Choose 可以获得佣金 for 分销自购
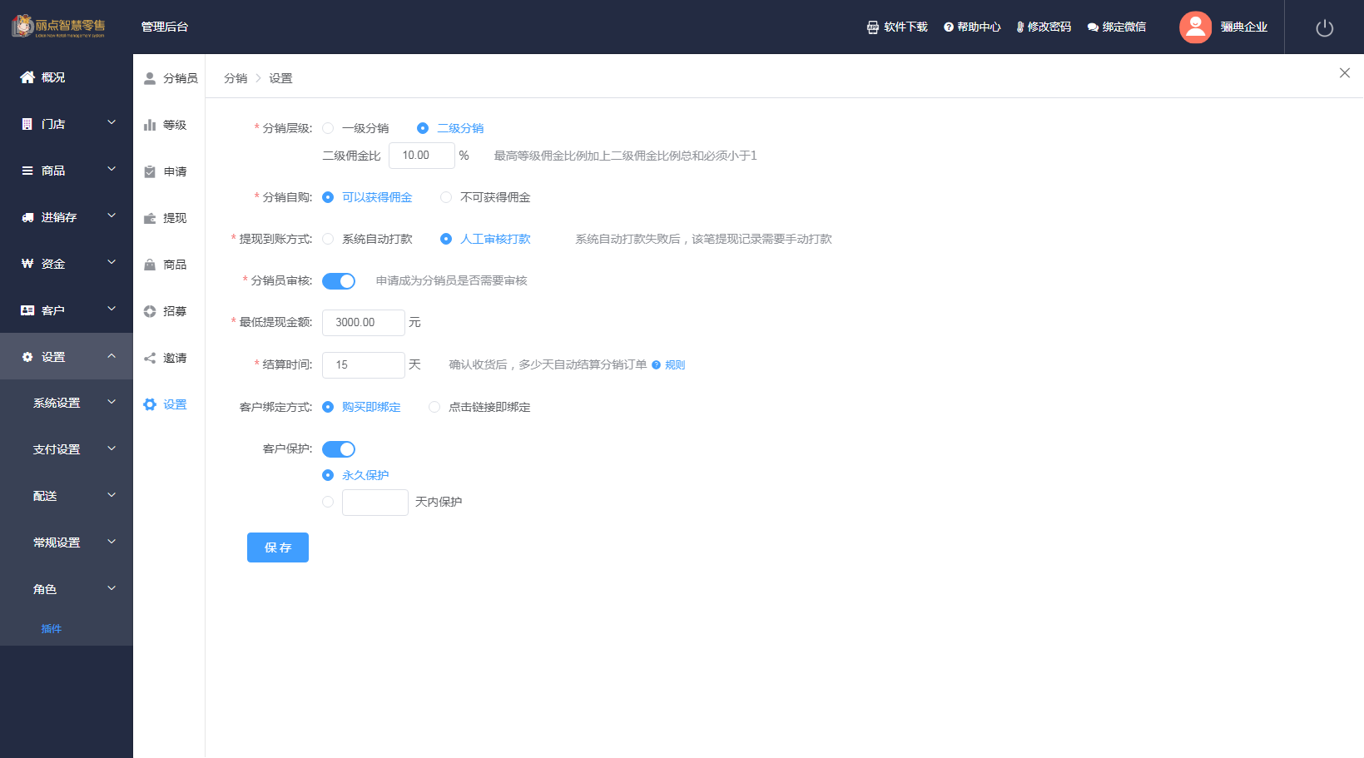The height and width of the screenshot is (758, 1364). point(328,197)
